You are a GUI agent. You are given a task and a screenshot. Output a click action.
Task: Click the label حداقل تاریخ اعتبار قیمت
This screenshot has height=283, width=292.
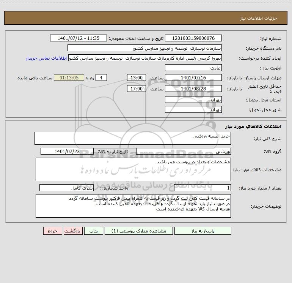coord(265,89)
